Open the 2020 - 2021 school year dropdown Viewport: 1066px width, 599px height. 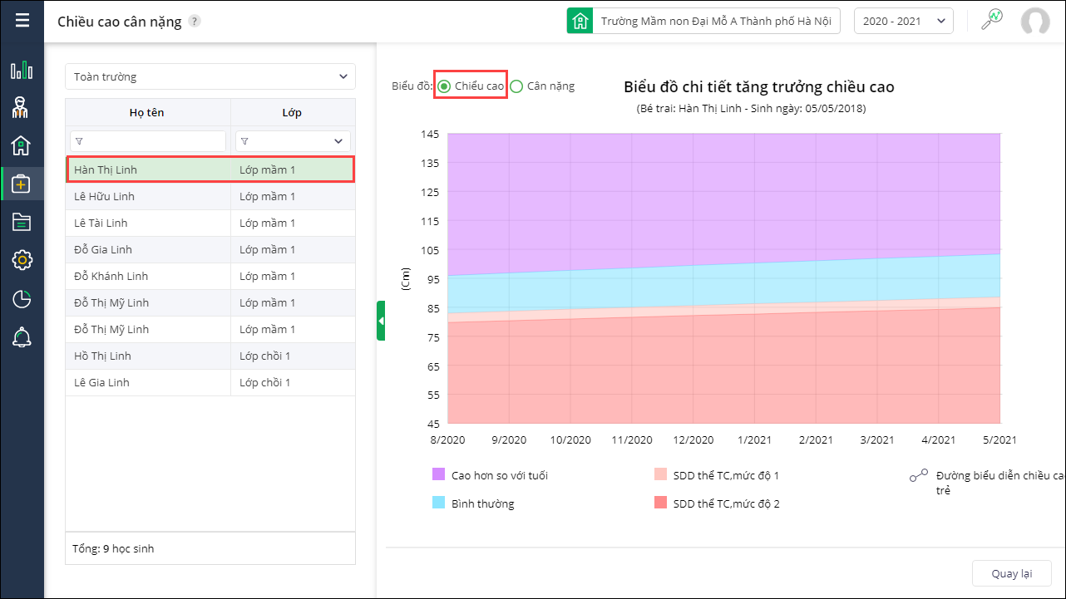(x=903, y=22)
